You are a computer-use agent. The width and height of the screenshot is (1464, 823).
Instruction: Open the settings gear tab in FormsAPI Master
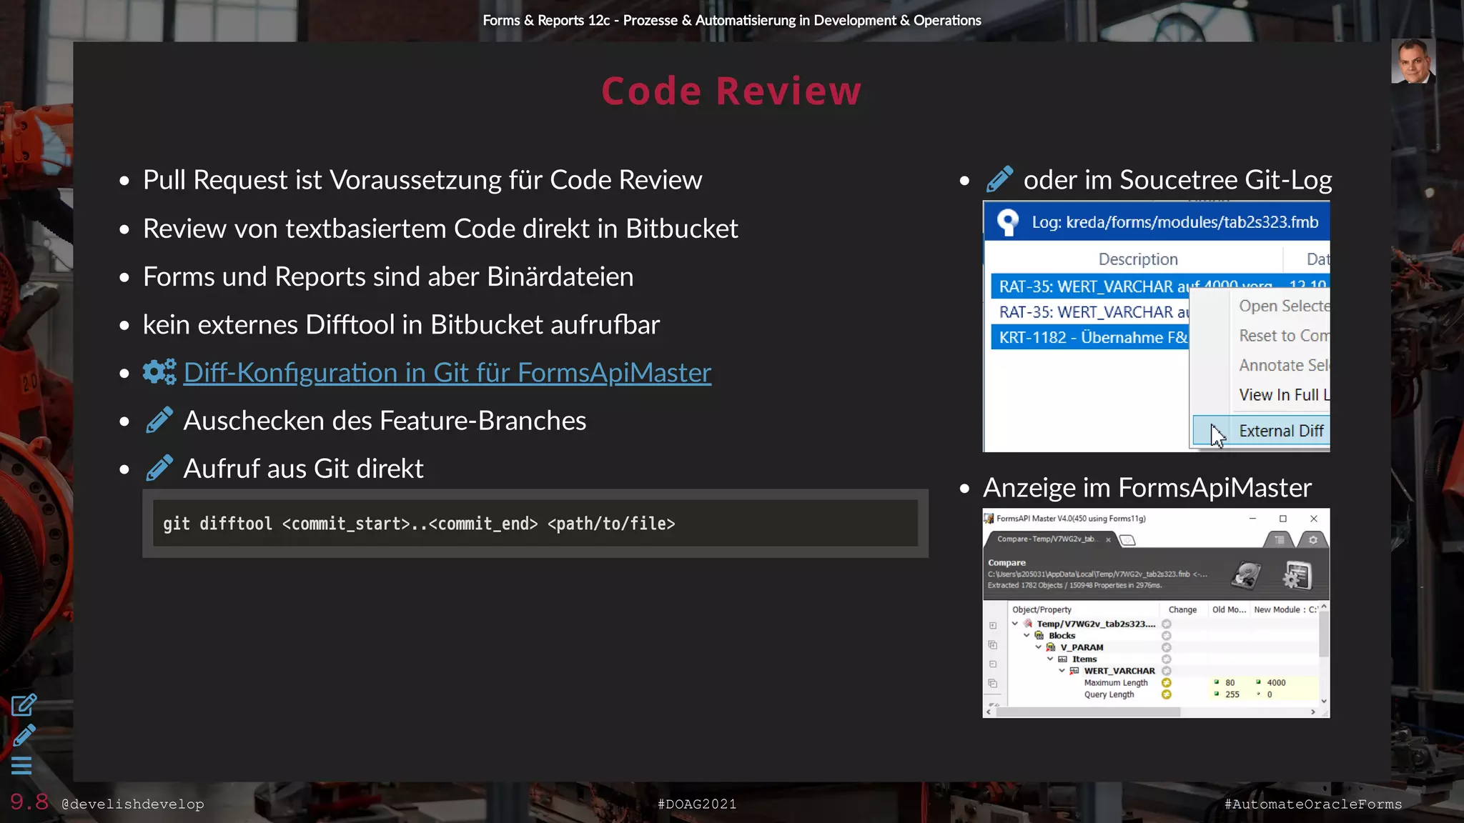tap(1313, 540)
